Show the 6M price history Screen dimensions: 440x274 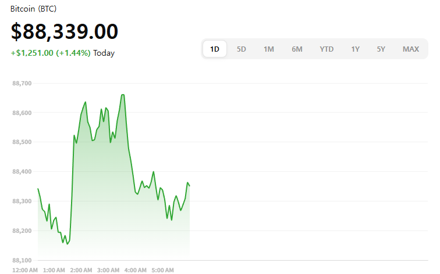click(297, 49)
